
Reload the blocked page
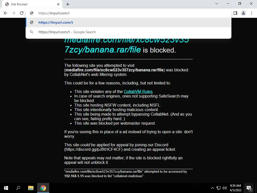(22, 13)
